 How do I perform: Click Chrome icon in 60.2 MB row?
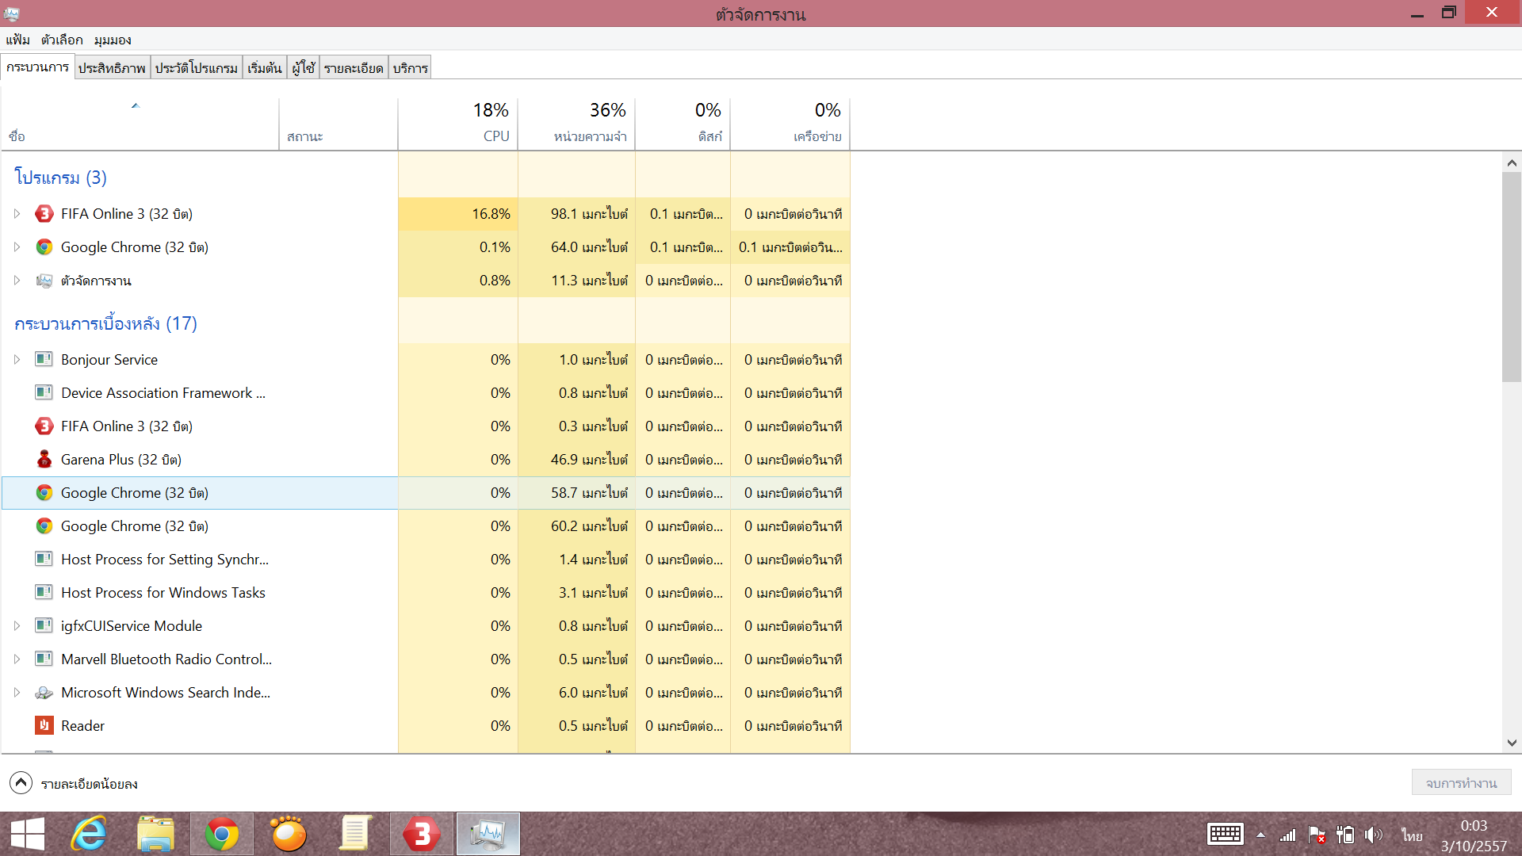(44, 526)
